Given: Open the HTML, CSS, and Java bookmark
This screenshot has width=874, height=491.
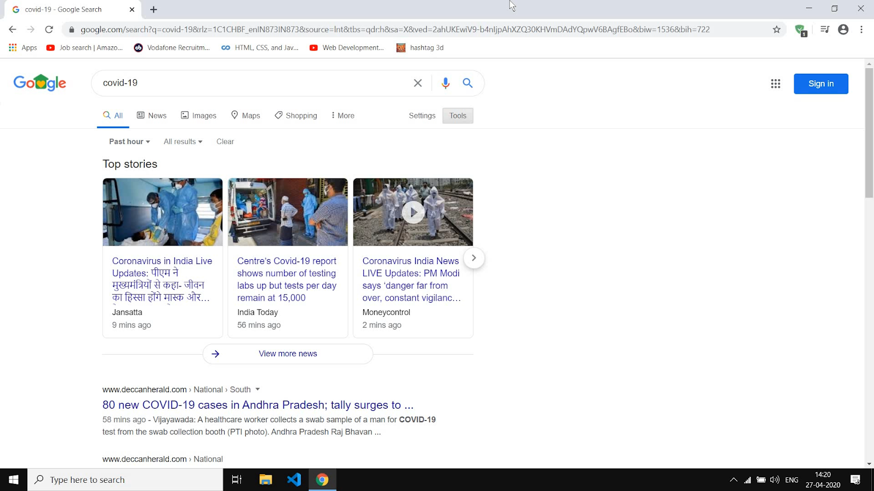Looking at the screenshot, I should point(260,47).
